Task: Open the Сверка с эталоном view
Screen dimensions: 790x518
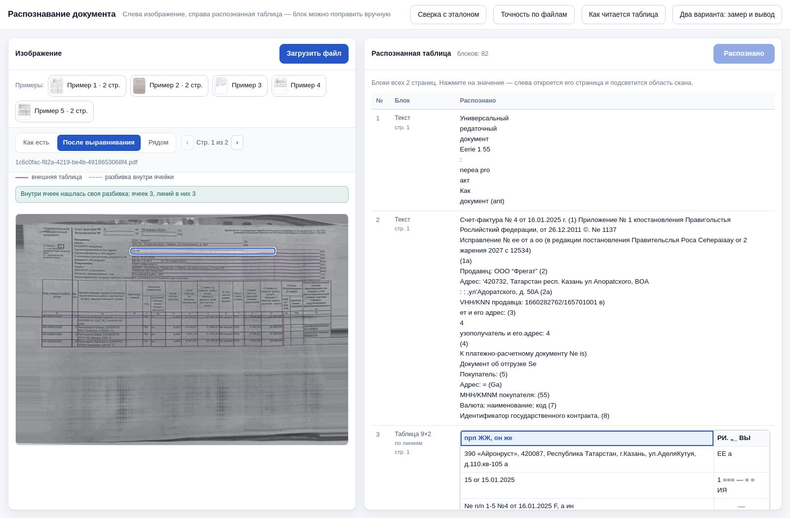Action: coord(448,14)
